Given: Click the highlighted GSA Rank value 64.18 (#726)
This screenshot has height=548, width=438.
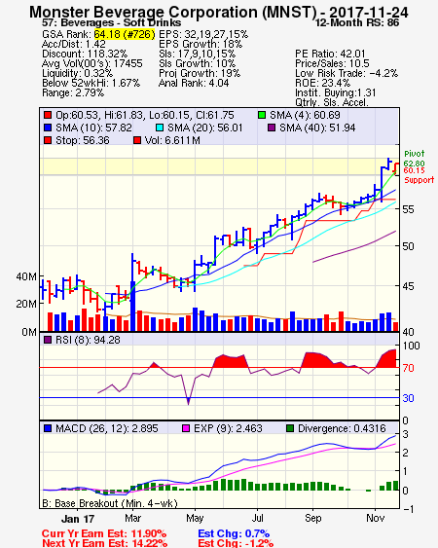Looking at the screenshot, I should [125, 34].
